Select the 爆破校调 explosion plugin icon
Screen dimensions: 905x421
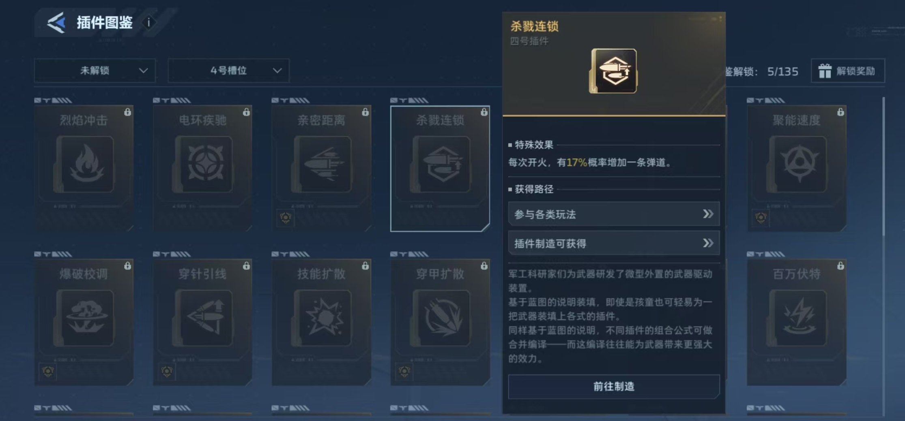click(x=84, y=318)
